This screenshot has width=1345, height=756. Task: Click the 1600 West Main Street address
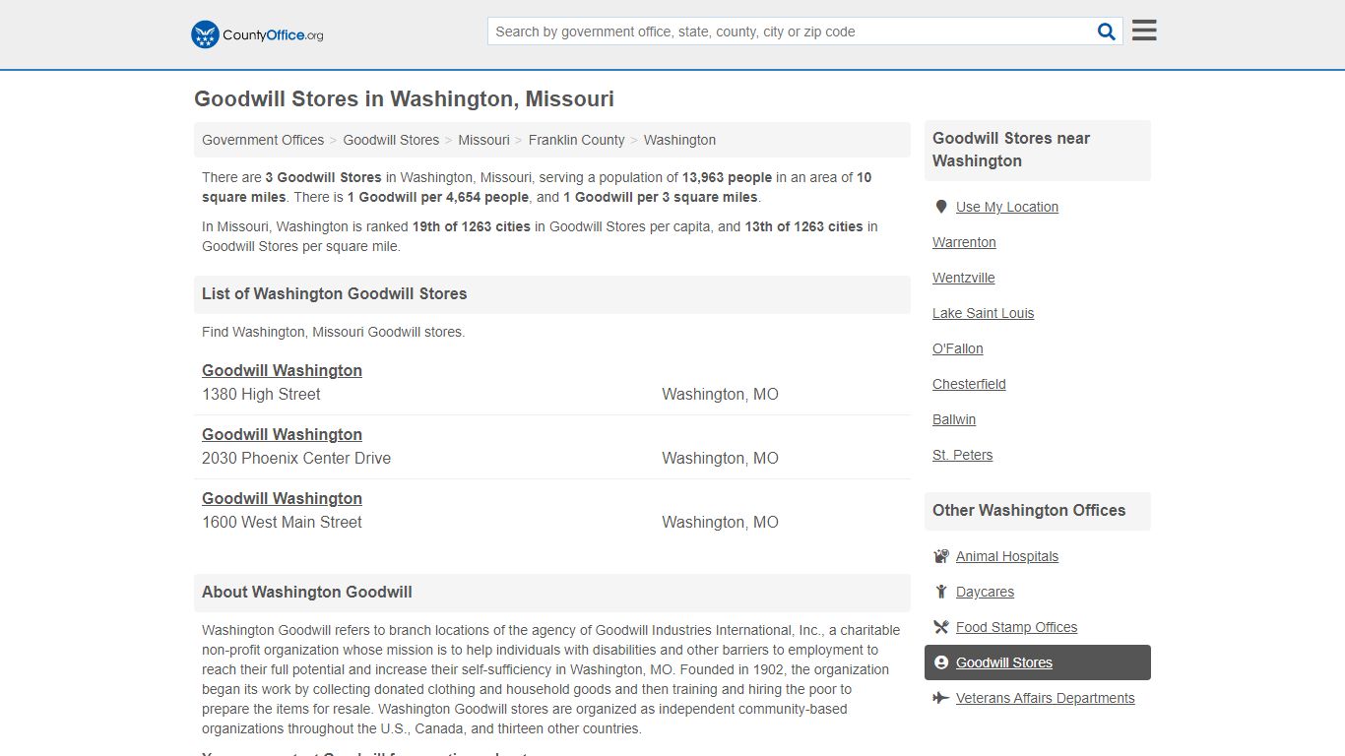[x=282, y=522]
